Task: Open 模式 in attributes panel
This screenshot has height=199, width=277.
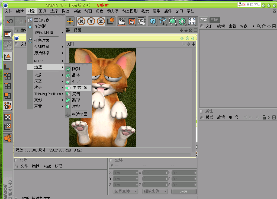Action: [210, 117]
